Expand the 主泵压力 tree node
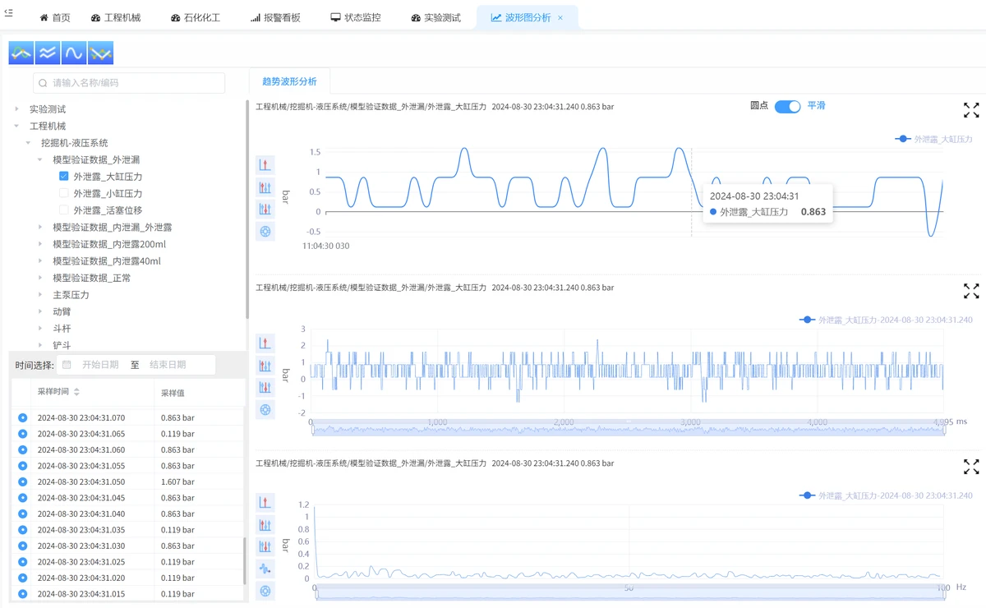Screen dimensions: 986x608 click(40, 295)
